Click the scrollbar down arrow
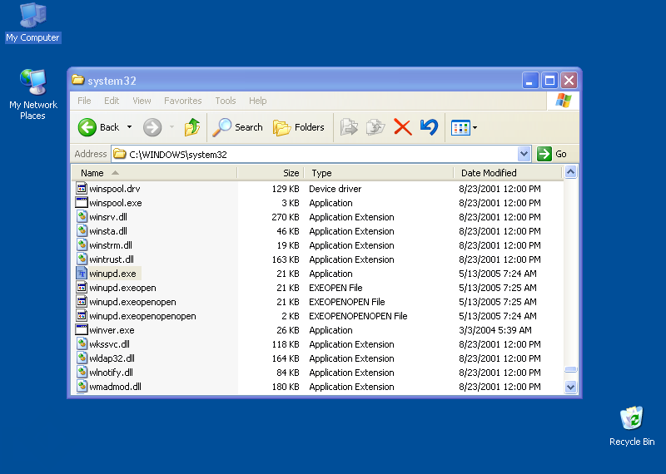The image size is (666, 474). pyautogui.click(x=570, y=387)
